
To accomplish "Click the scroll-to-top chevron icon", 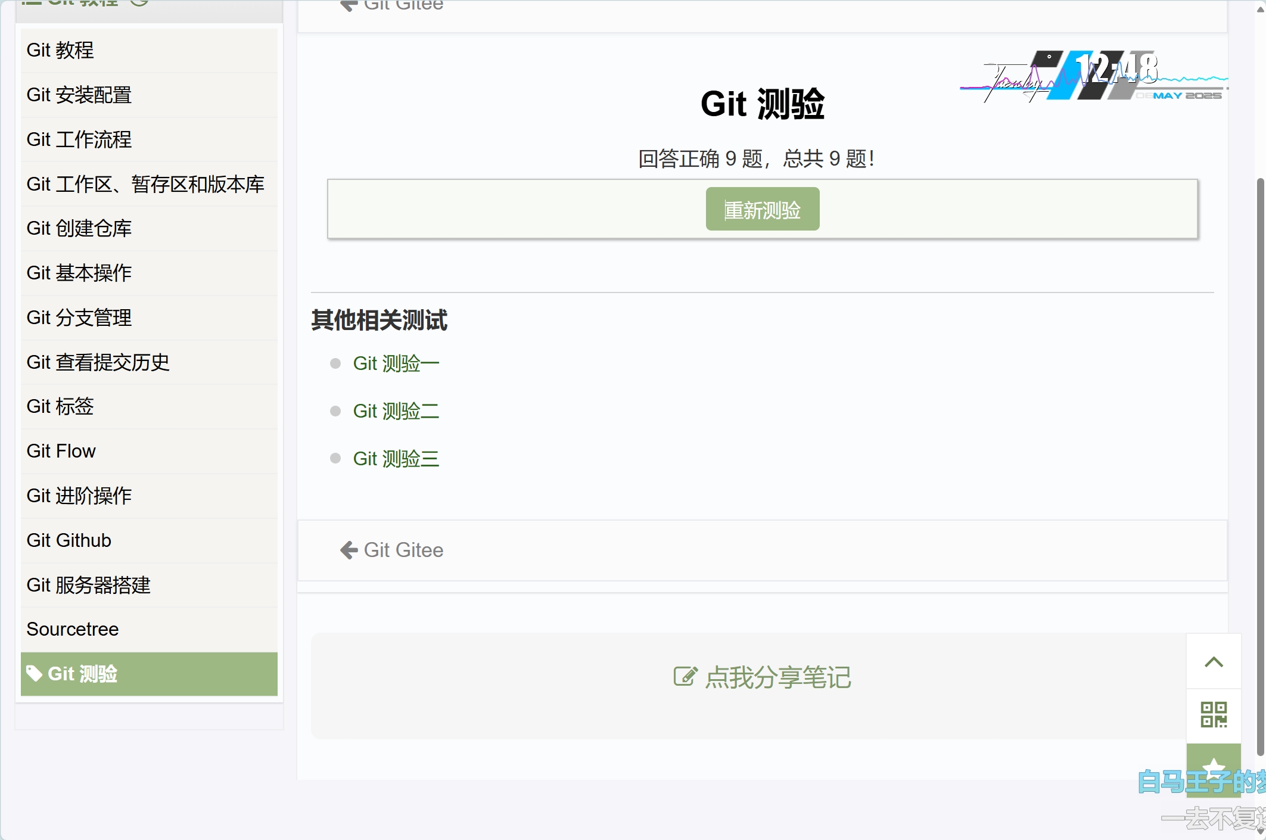I will (1214, 662).
